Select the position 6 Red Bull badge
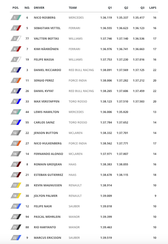The height and width of the screenshot is (244, 168). (16, 70)
